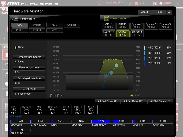Open the Temperature Source selector
The height and width of the screenshot is (137, 183).
pyautogui.click(x=29, y=57)
